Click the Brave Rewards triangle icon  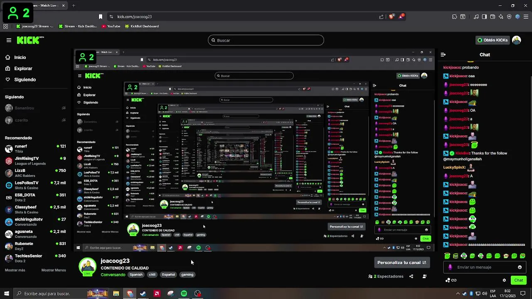[401, 17]
